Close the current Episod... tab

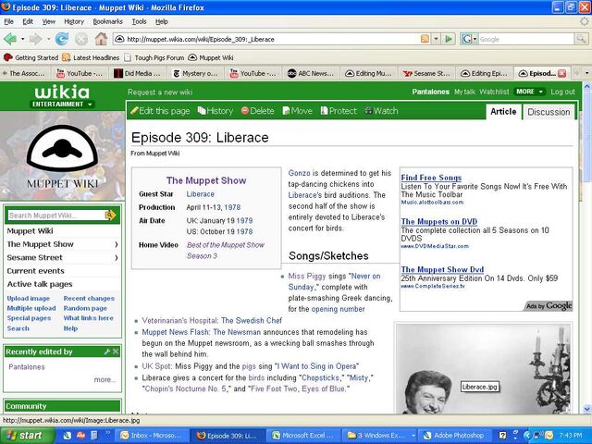(561, 73)
